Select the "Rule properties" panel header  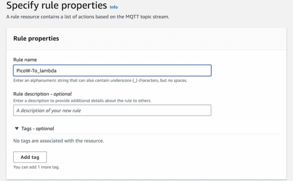pyautogui.click(x=36, y=39)
